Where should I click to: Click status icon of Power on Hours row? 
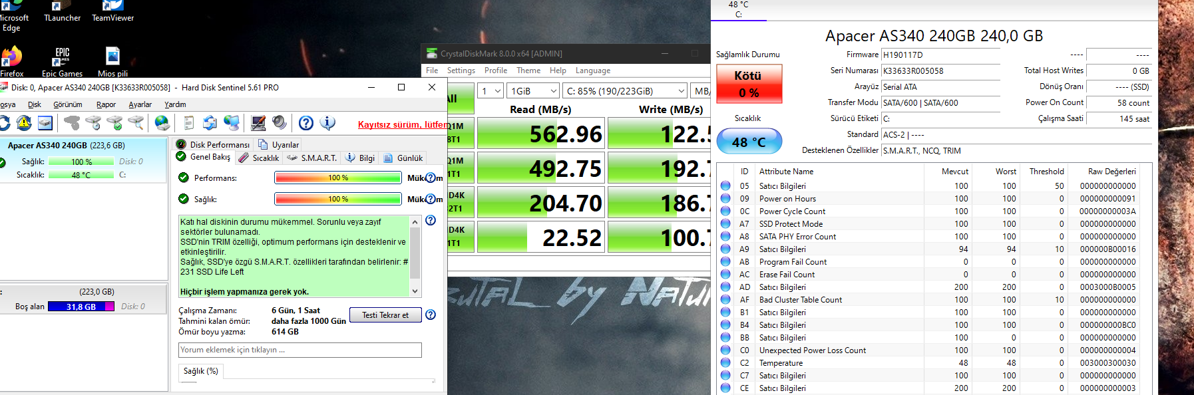(x=725, y=198)
